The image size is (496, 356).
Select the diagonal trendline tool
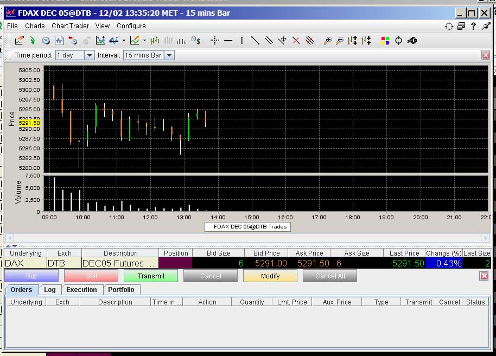[255, 41]
